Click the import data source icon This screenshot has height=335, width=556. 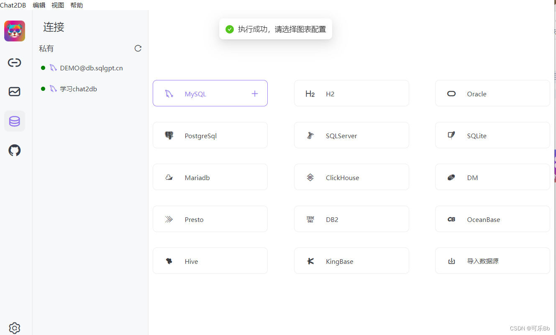coord(451,261)
